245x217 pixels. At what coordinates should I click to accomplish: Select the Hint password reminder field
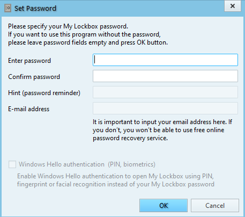(x=165, y=92)
